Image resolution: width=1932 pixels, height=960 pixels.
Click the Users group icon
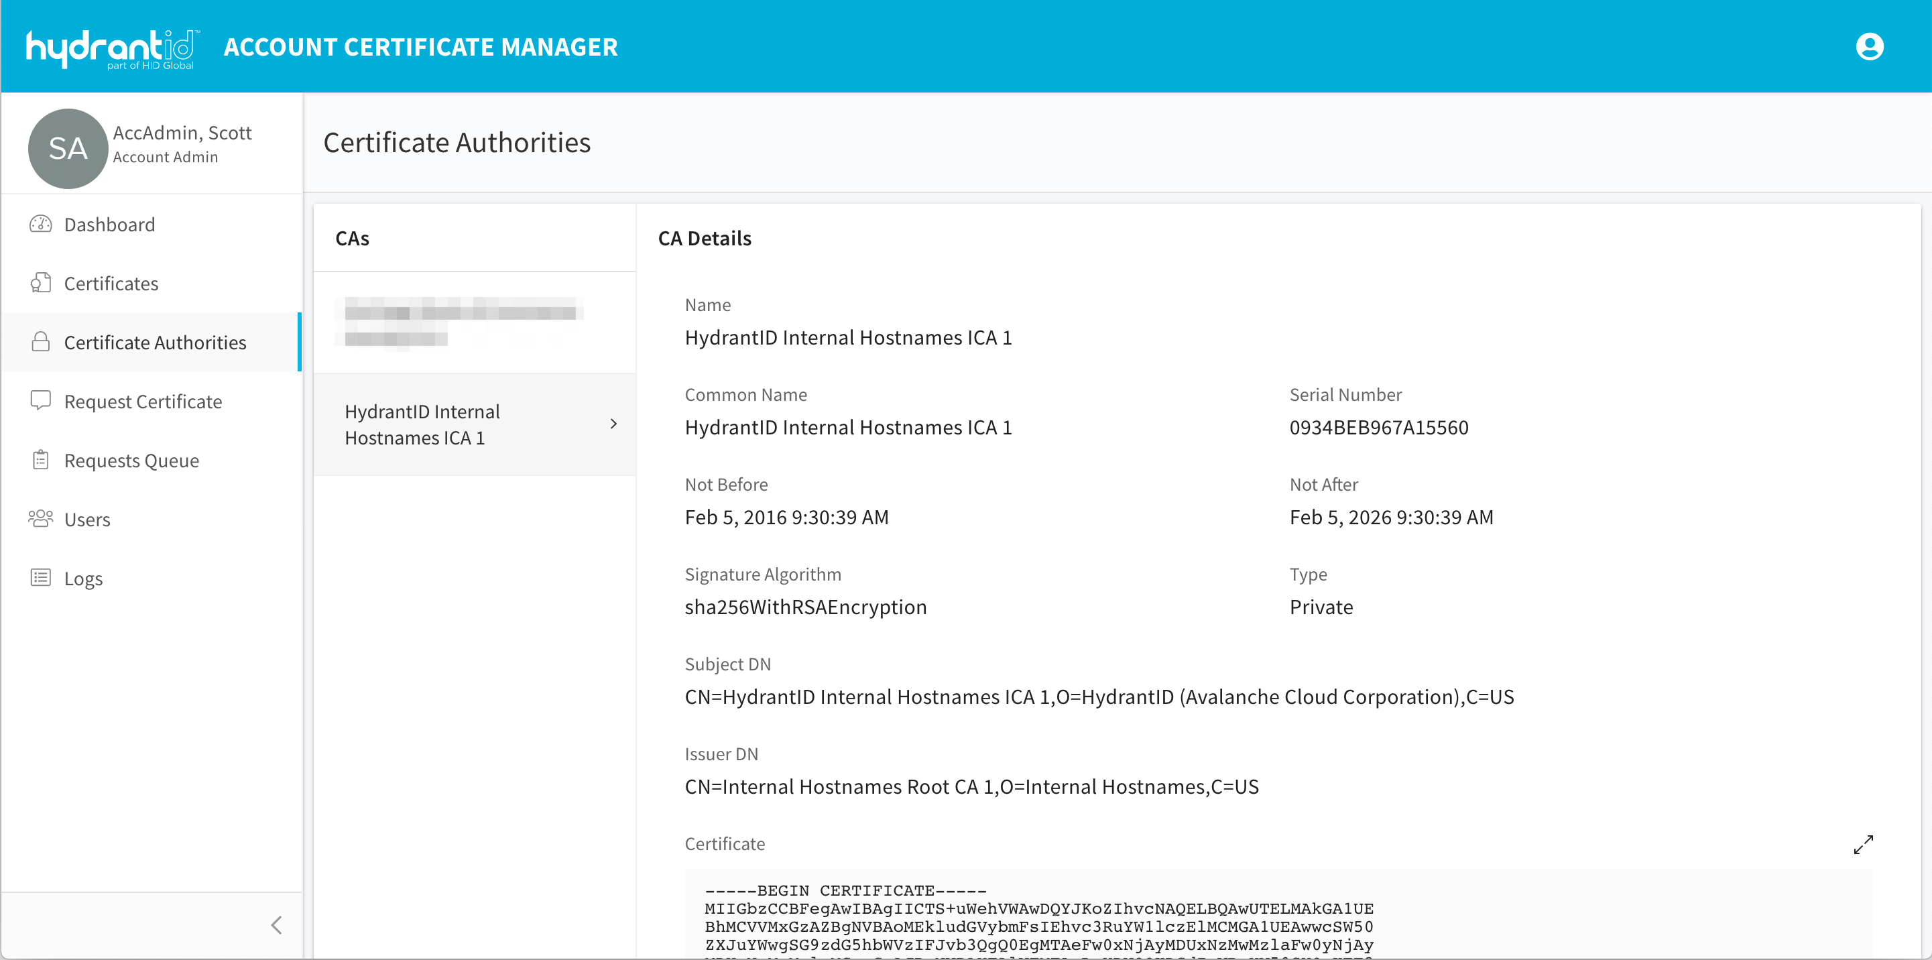click(40, 518)
